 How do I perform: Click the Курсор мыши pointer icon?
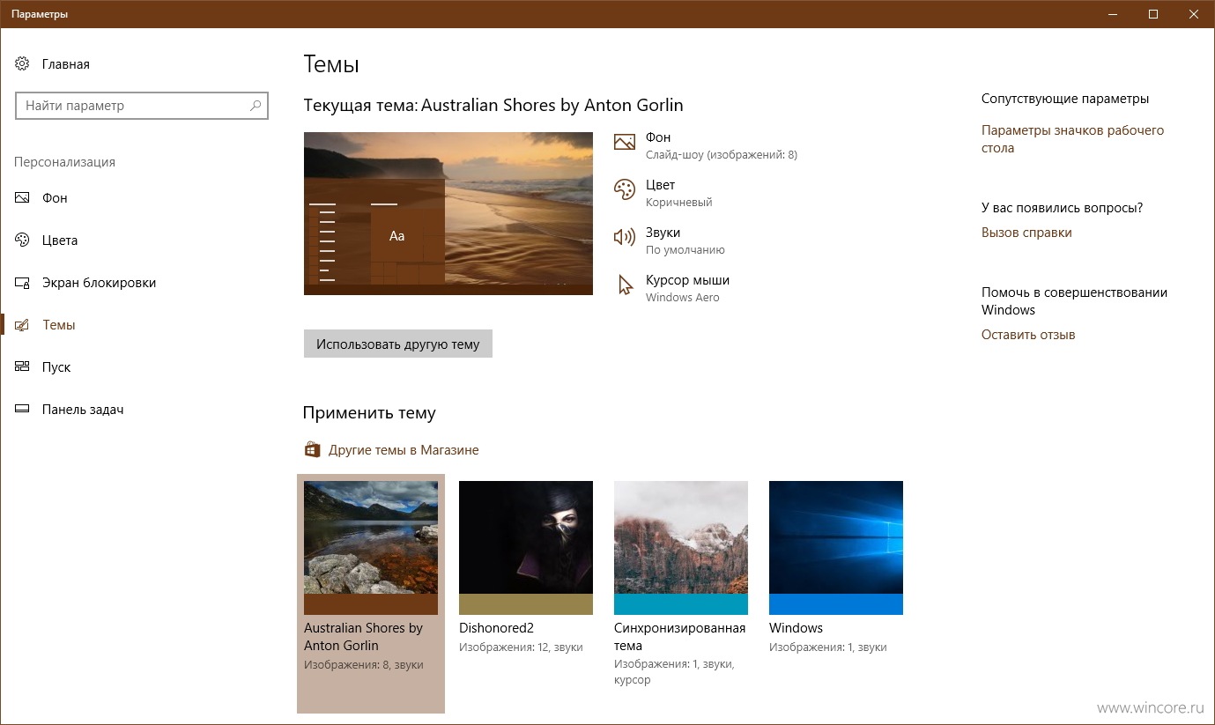(625, 285)
